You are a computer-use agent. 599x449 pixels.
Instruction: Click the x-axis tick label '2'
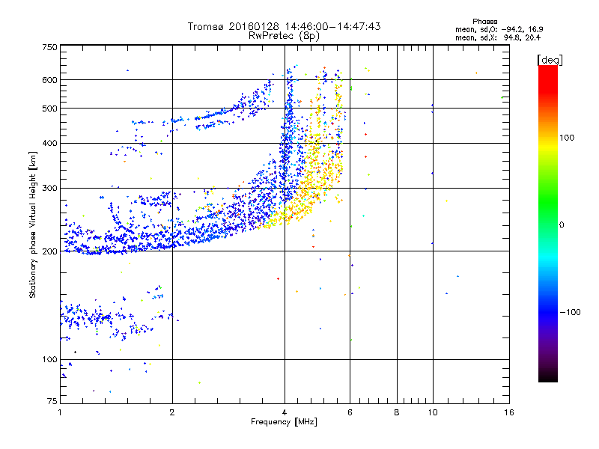point(172,412)
